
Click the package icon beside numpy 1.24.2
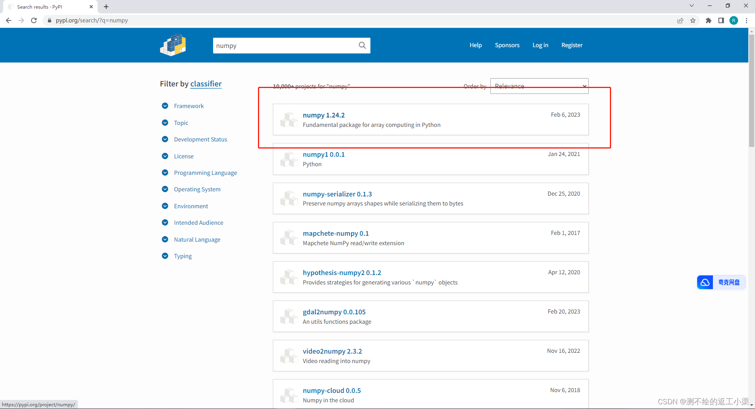289,119
